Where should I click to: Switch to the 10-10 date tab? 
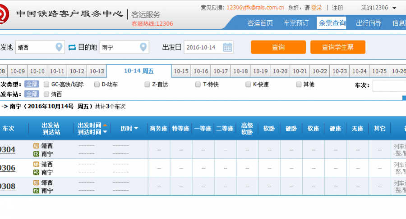coord(37,71)
